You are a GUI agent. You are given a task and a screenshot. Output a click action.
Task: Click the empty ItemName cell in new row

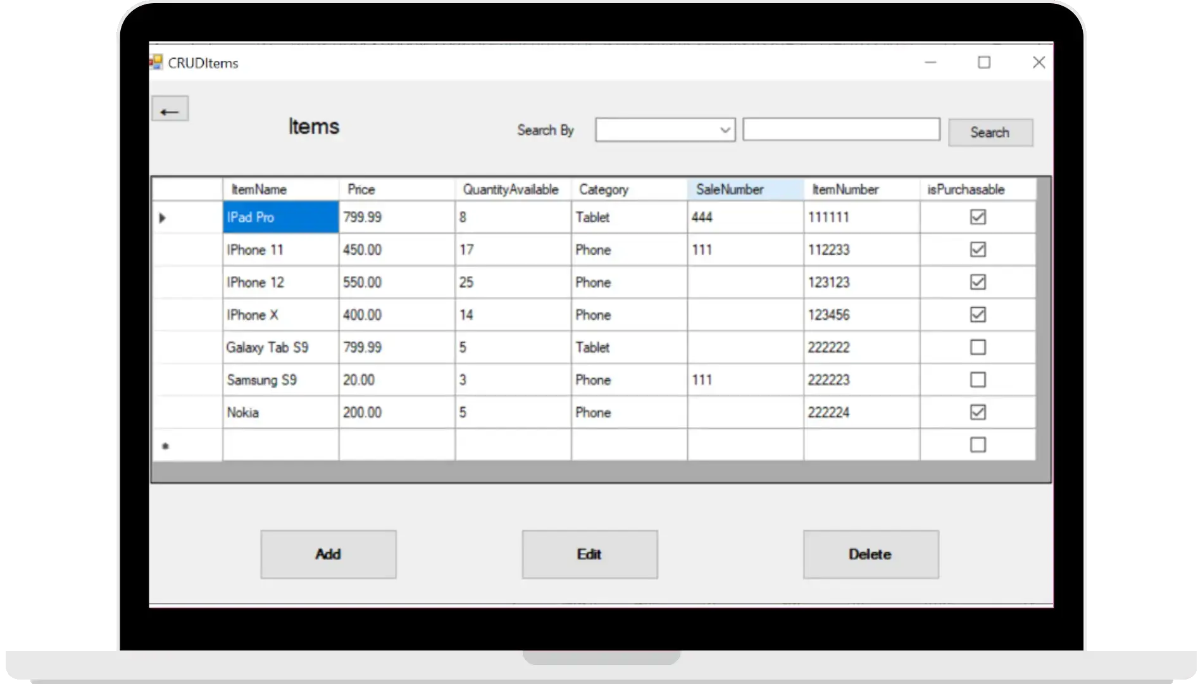point(281,445)
